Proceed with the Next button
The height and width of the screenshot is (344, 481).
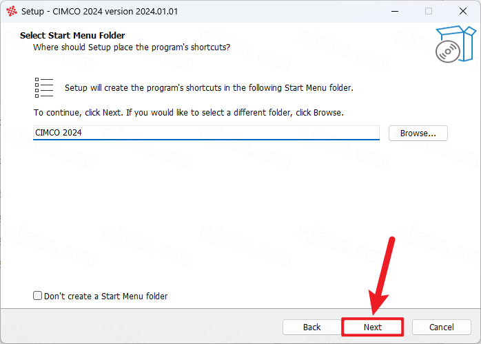tap(372, 327)
